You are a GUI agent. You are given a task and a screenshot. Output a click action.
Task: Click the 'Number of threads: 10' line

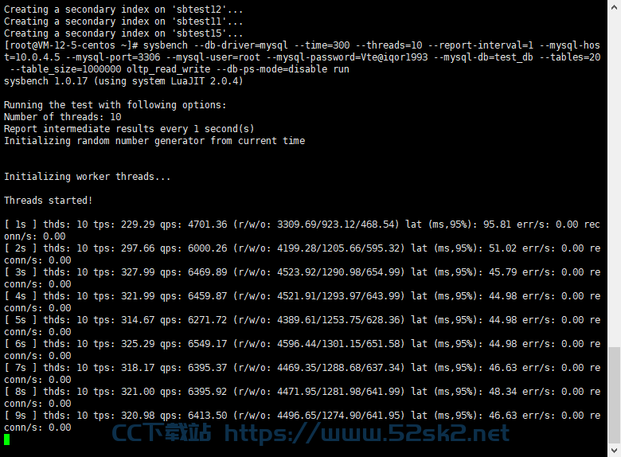pos(63,117)
